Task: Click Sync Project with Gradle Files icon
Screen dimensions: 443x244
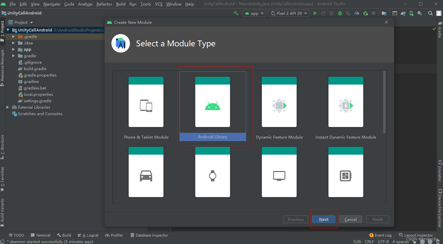Action: [403, 13]
